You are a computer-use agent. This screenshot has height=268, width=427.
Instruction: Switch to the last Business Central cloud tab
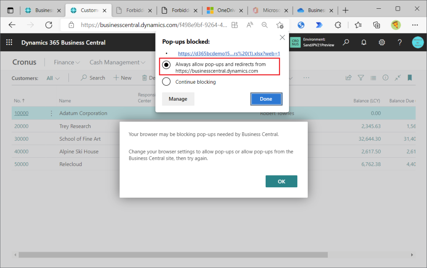click(x=315, y=10)
